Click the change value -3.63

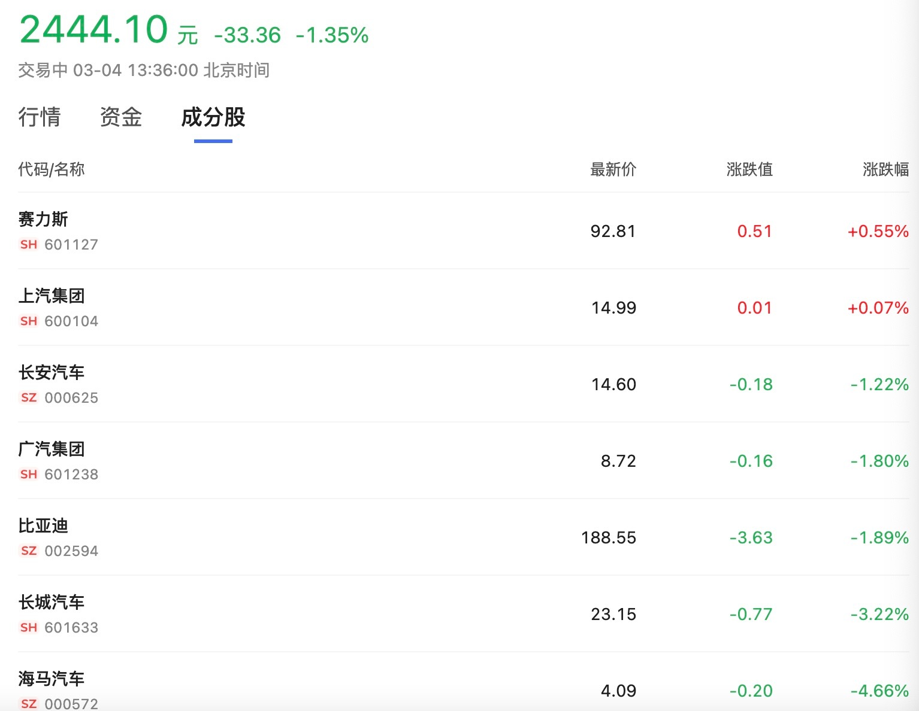coord(751,537)
